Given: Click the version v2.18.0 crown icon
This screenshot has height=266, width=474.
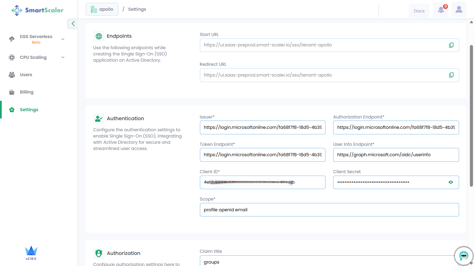Looking at the screenshot, I should tap(31, 251).
